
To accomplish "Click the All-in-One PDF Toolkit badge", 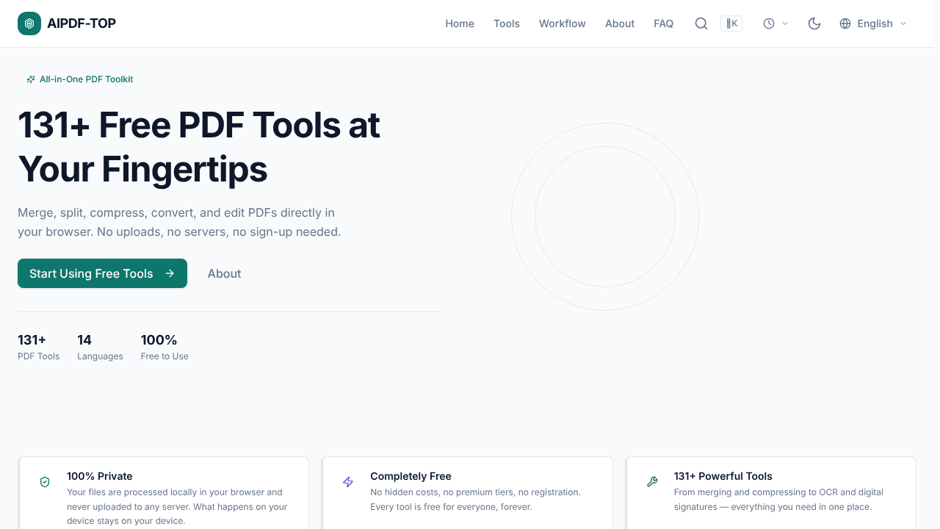I will pyautogui.click(x=80, y=79).
